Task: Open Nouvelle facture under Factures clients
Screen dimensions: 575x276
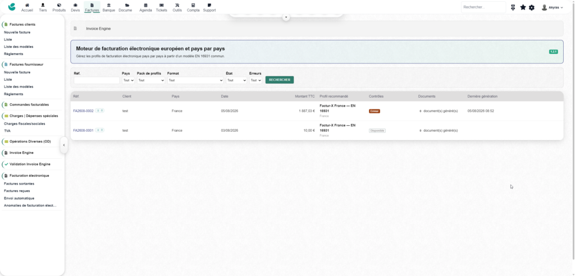Action: tap(17, 32)
